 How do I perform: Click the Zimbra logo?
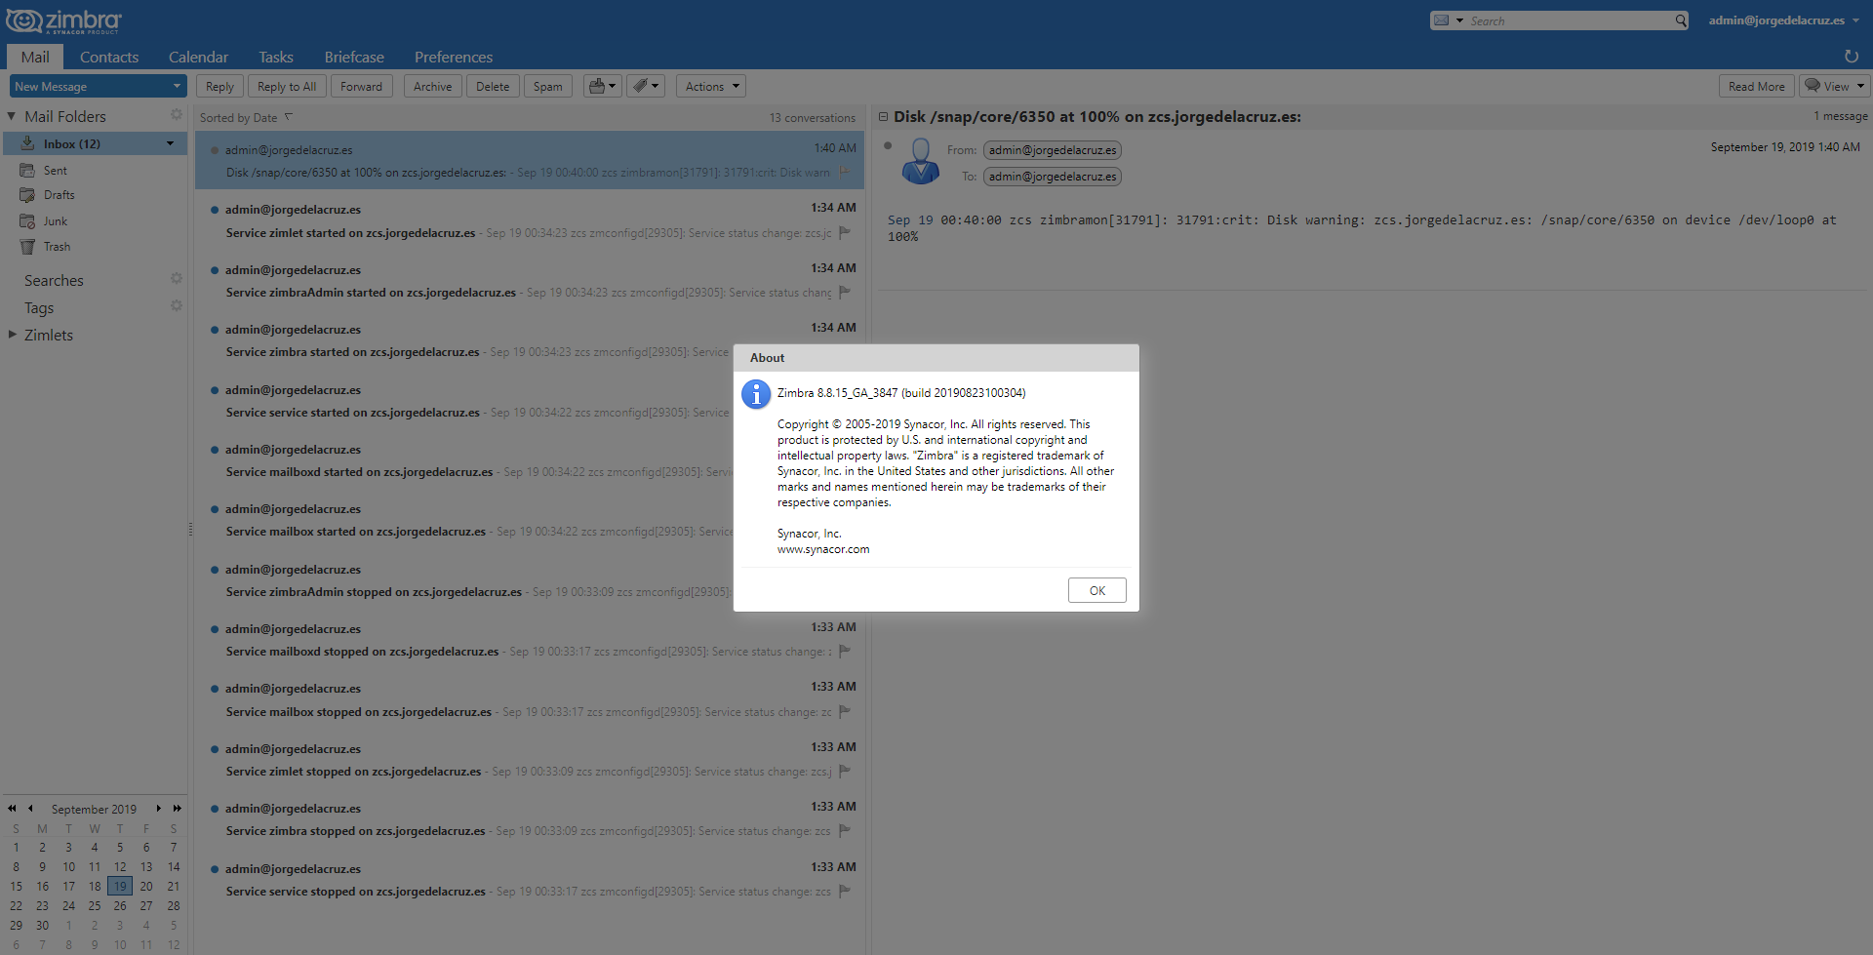(64, 21)
